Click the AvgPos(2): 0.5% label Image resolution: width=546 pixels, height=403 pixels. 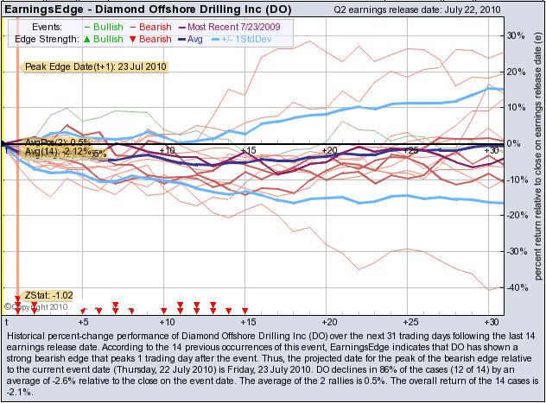coord(58,142)
